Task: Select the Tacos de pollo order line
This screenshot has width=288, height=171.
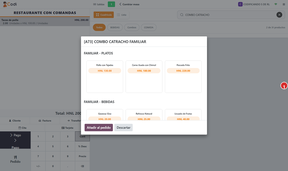Action: point(45,21)
